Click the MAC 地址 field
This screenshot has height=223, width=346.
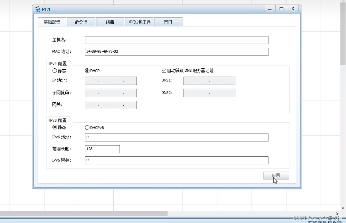pos(177,52)
